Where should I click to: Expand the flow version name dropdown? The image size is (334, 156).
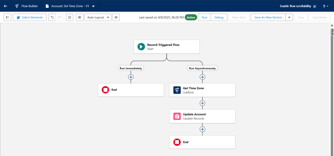point(93,6)
